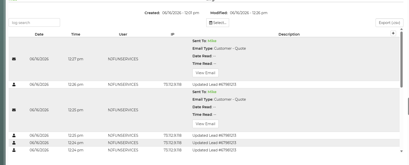Click the 73.112.9.118 IP in the 12:26 pm row
This screenshot has height=165, width=409.
[x=173, y=85]
